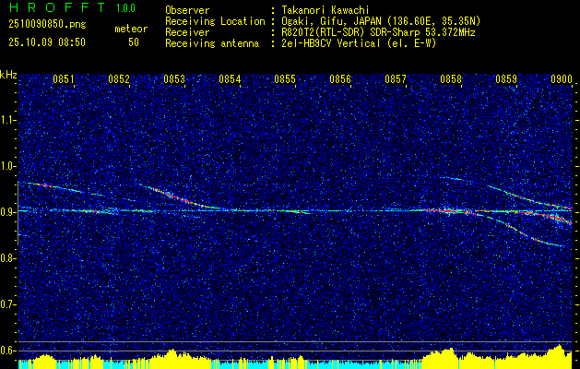Click the 0857 time marker

click(395, 79)
